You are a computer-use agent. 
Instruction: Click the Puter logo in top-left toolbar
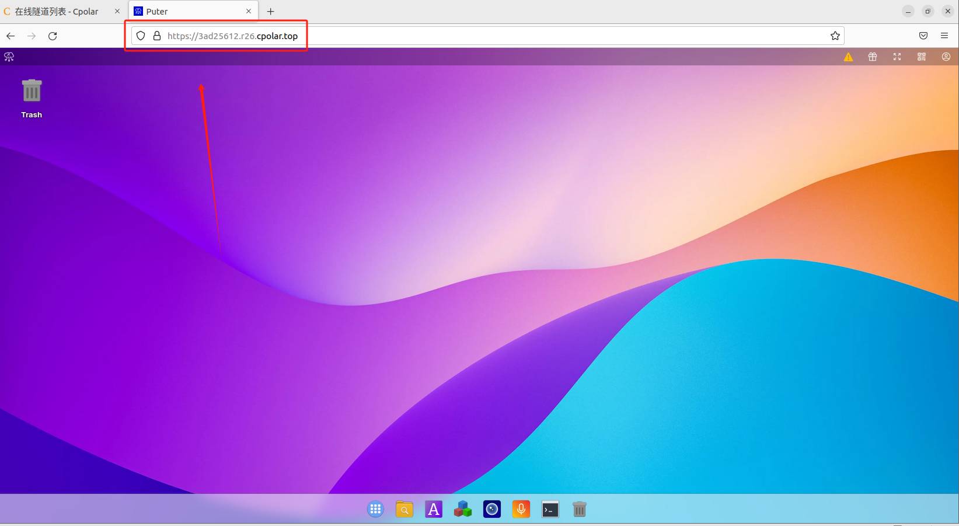coord(9,57)
